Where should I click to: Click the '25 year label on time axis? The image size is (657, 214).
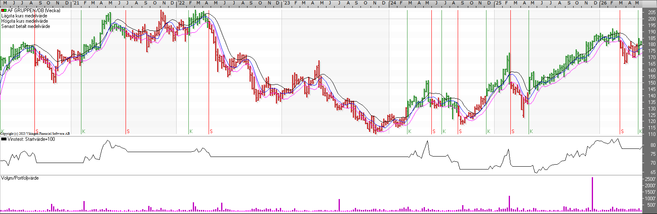click(498, 3)
